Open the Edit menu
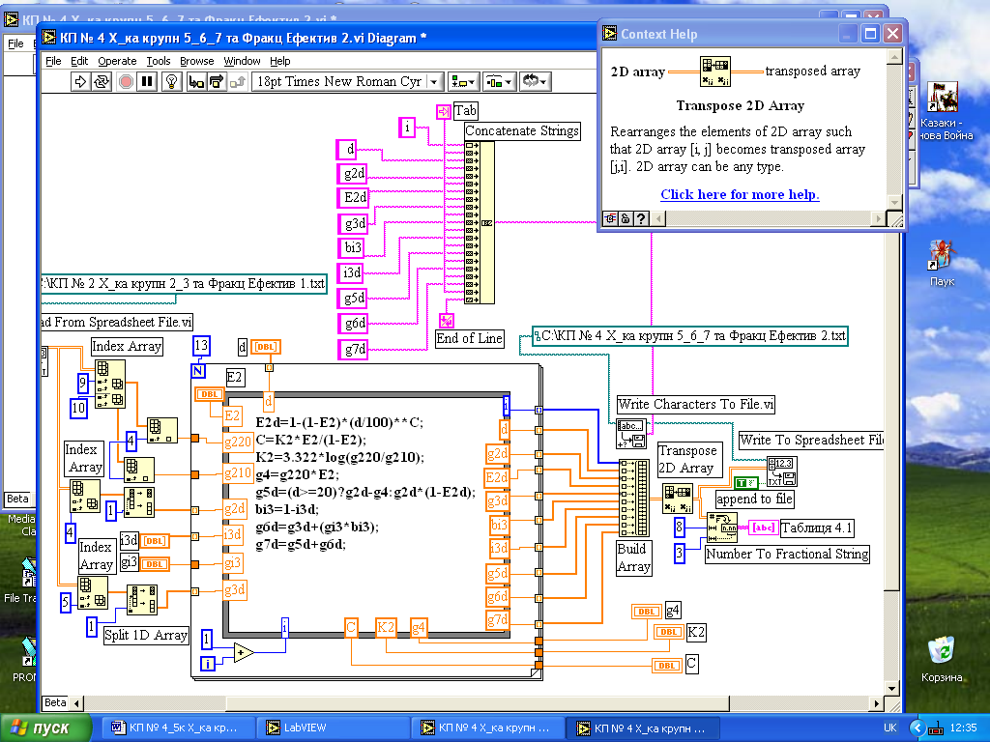This screenshot has width=990, height=742. click(79, 61)
